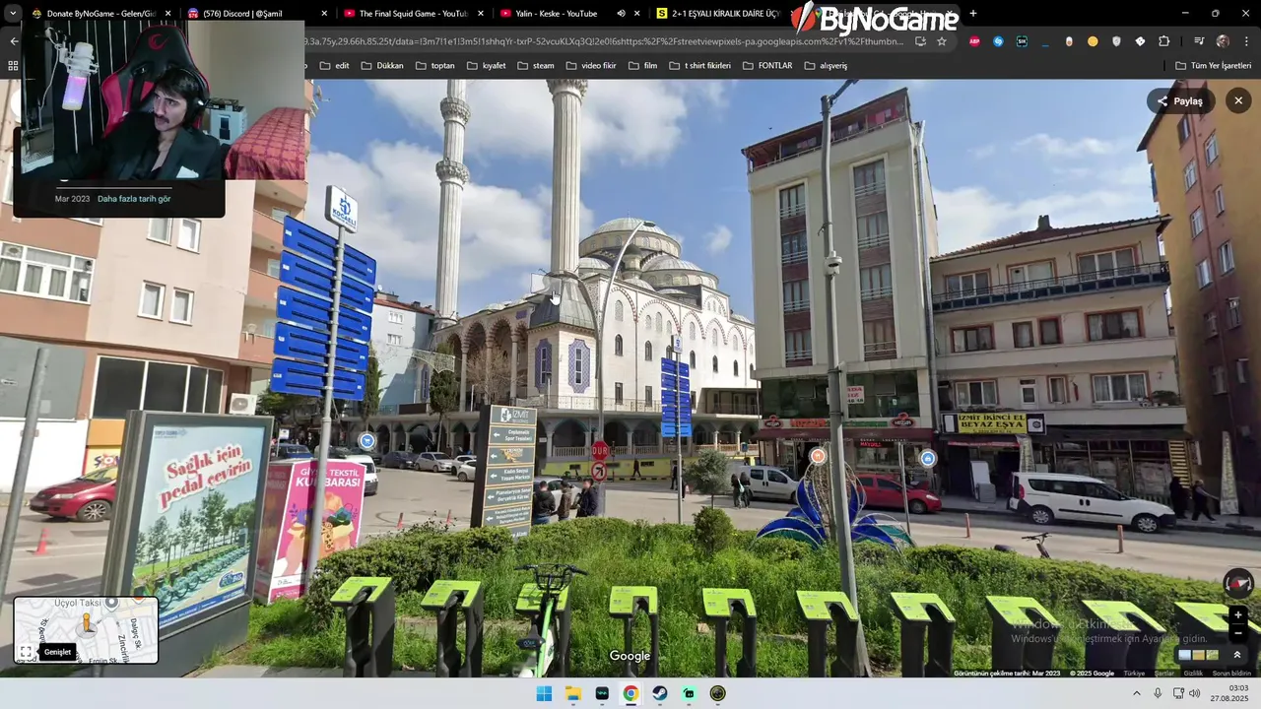The width and height of the screenshot is (1261, 709).
Task: Open the Şartlar terms link
Action: click(1164, 674)
